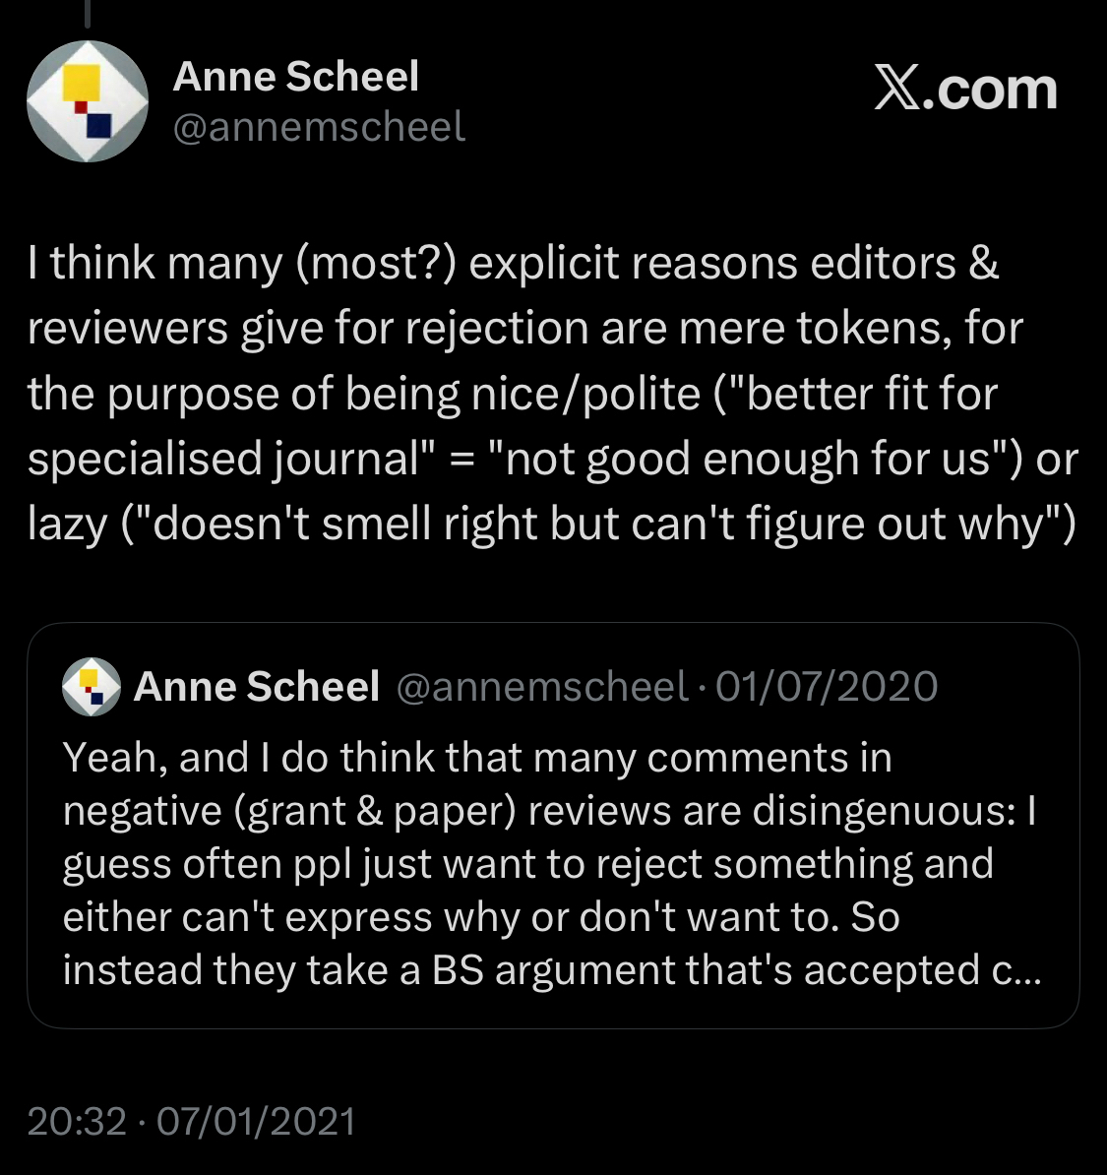
Task: Click the 07/01/2021 date at the bottom
Action: coord(256,1121)
